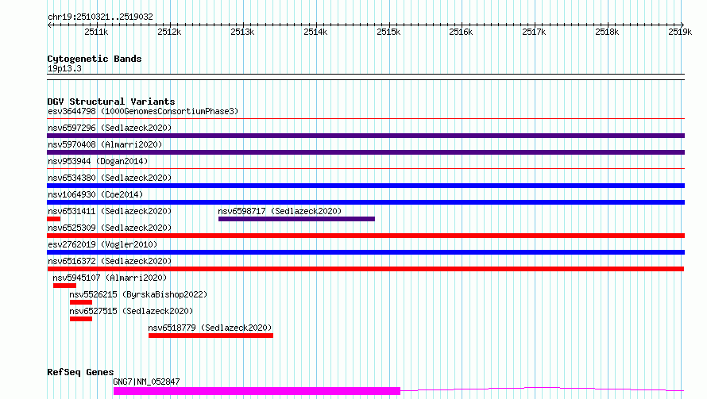Click the 2516k ruler tick label
Image resolution: width=707 pixels, height=399 pixels.
(x=462, y=32)
